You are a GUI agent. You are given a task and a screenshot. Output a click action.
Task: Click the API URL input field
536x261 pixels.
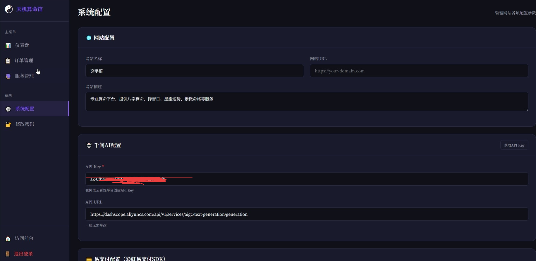(306, 214)
